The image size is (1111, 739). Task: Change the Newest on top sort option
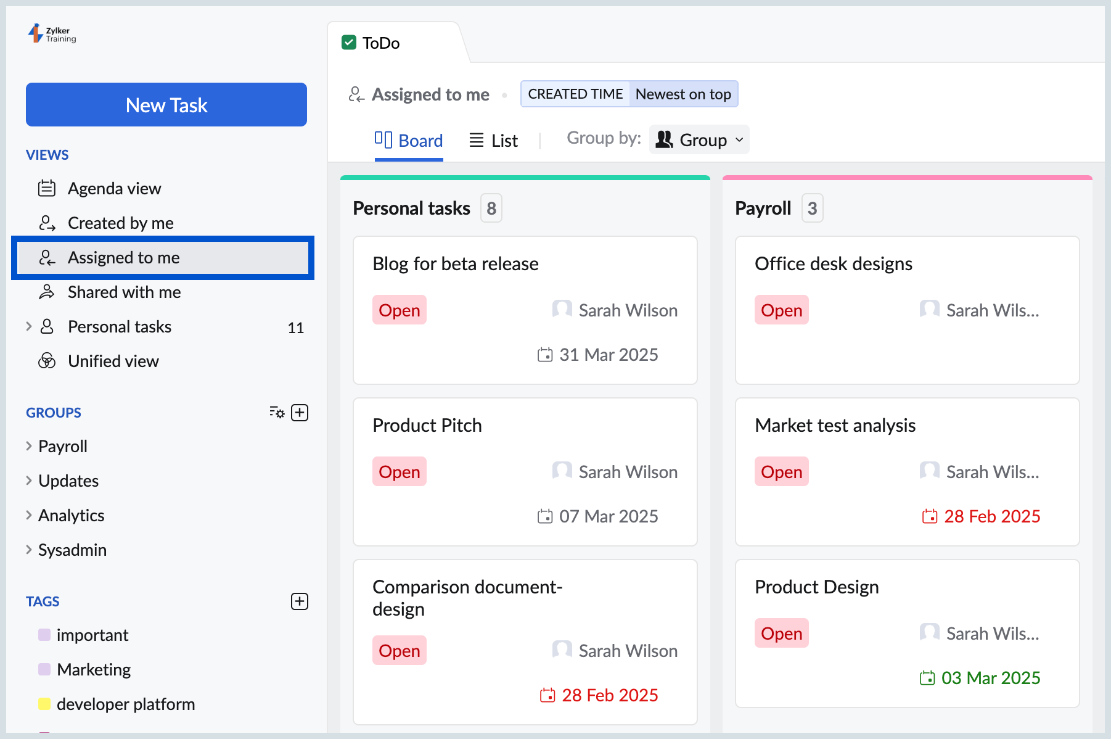coord(683,94)
